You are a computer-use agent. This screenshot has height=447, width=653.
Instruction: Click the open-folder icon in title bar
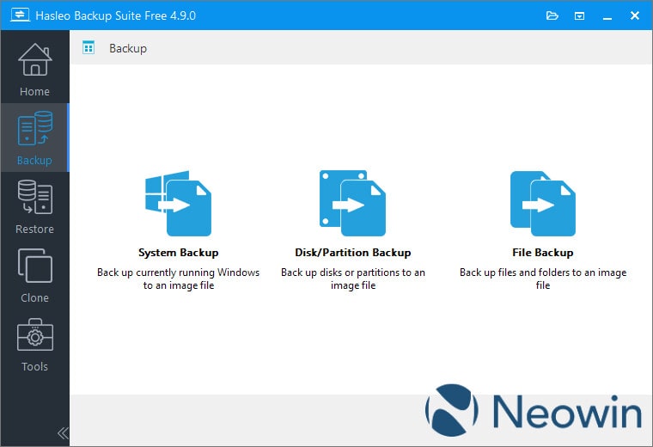click(552, 15)
